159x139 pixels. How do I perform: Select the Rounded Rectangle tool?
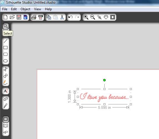6,54
